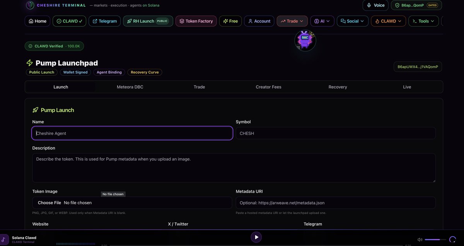Click the Wallet Signed tag

tap(75, 72)
